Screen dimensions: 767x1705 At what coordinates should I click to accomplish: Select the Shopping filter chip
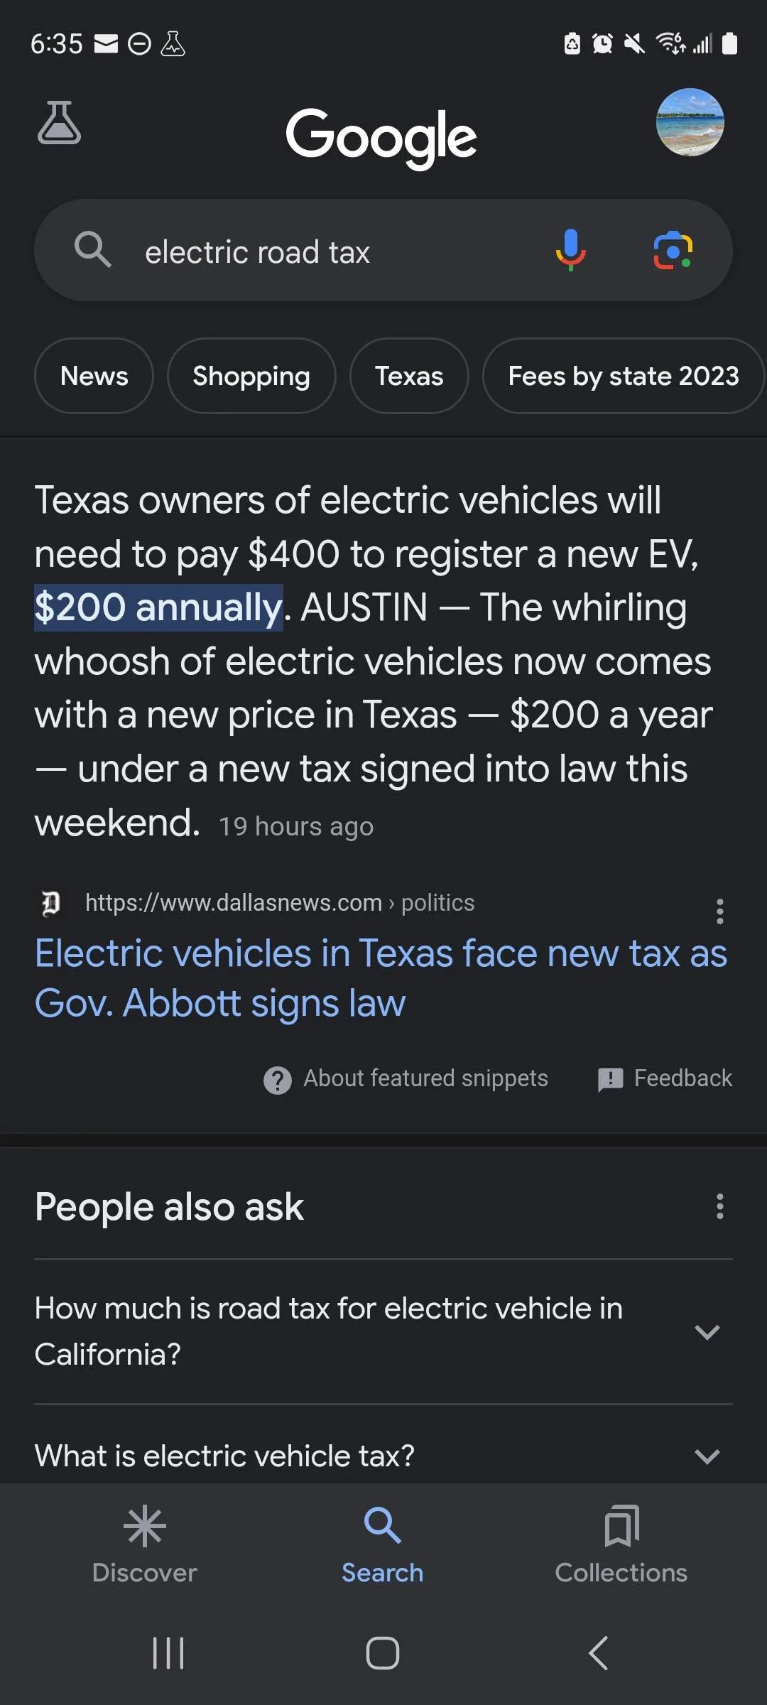pos(251,376)
